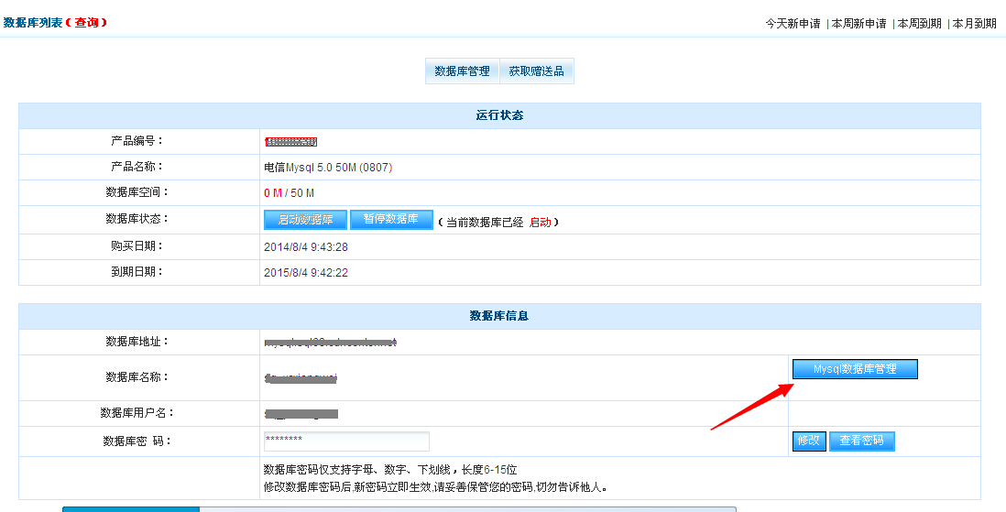The height and width of the screenshot is (512, 1006).
Task: Click the 查询 link beside 数据库列表
Action: [x=85, y=22]
